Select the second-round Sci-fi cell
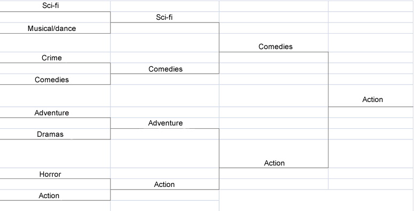 [165, 17]
